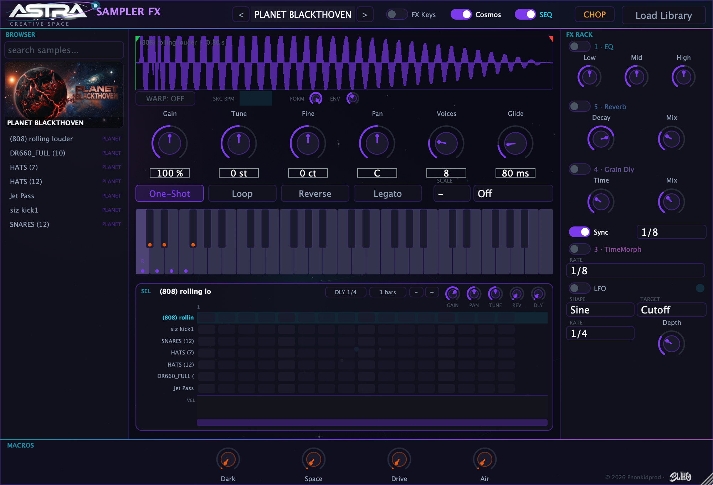Click the EQ Mid knob
The width and height of the screenshot is (713, 485).
point(636,77)
